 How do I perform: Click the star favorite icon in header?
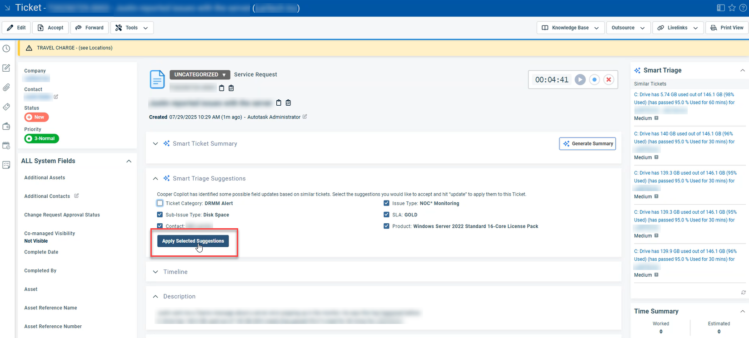tap(732, 8)
